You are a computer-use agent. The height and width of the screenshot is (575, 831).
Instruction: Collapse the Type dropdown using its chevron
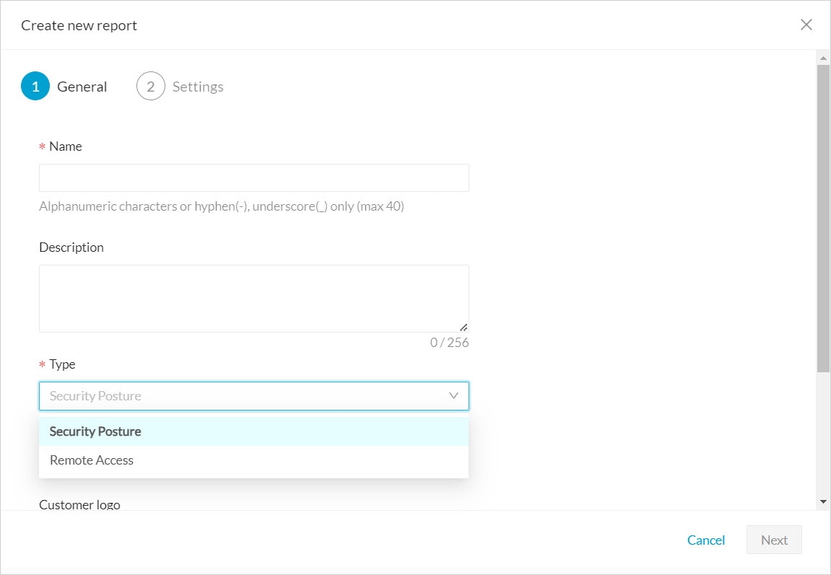pyautogui.click(x=453, y=396)
